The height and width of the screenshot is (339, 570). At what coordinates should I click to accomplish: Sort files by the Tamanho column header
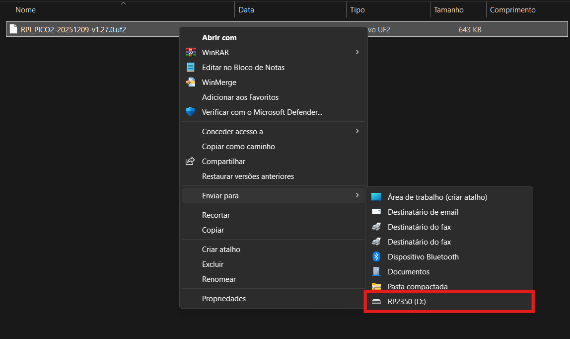[x=448, y=10]
